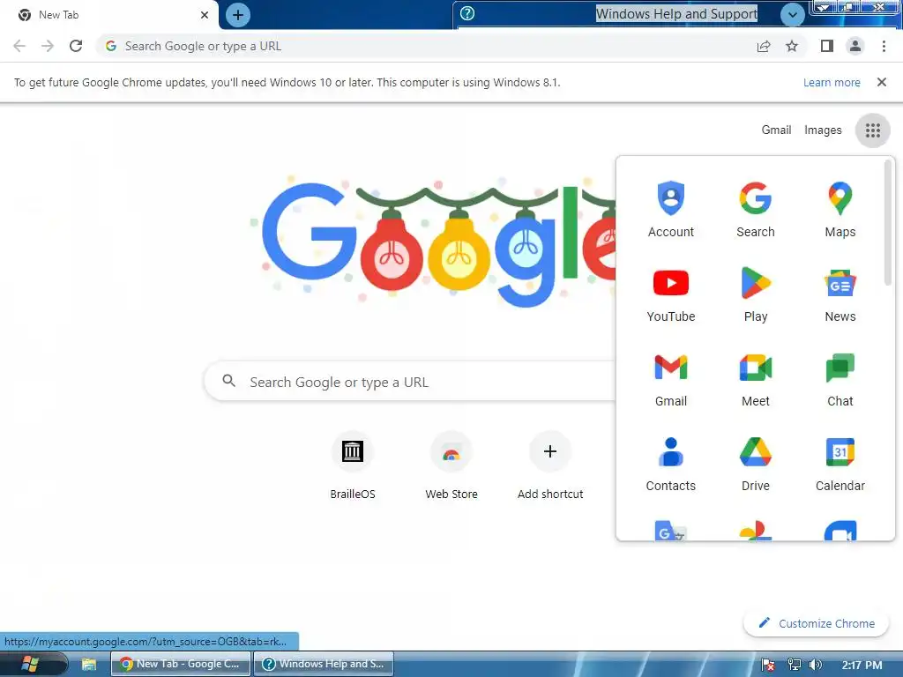Viewport: 903px width, 677px height.
Task: Share this page icon in address bar
Action: coord(764,46)
